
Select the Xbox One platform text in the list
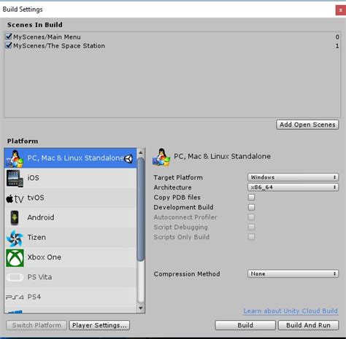[45, 257]
